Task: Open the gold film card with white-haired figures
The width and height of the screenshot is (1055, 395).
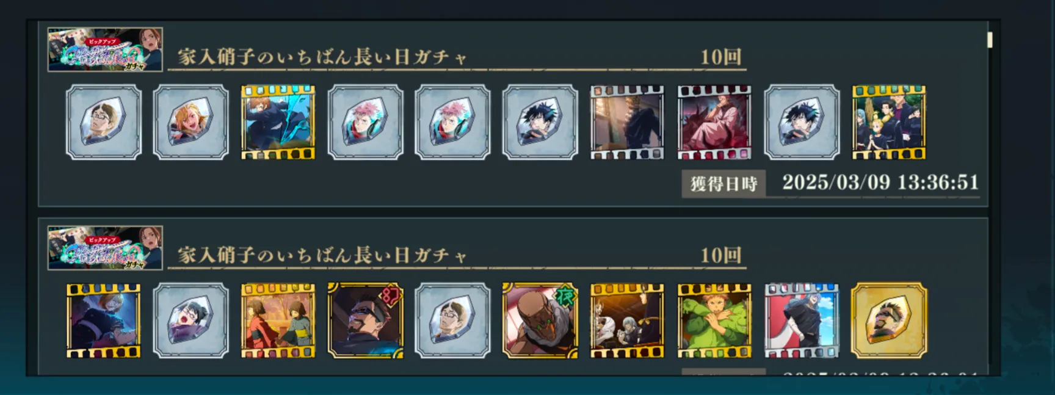Action: [627, 320]
